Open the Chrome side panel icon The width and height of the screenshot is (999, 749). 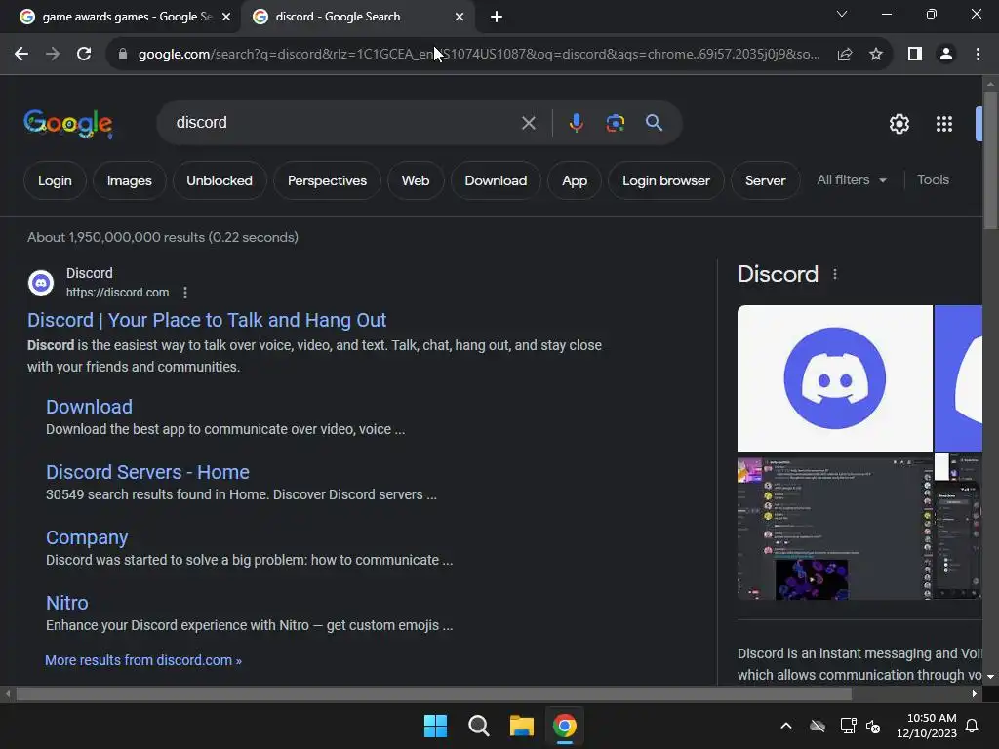pyautogui.click(x=915, y=55)
